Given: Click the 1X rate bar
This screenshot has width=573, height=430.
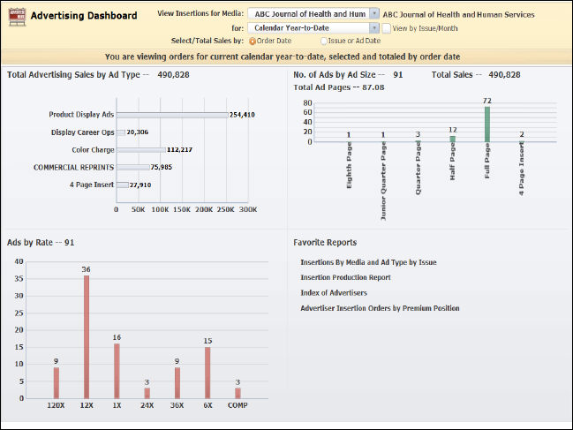Looking at the screenshot, I should click(117, 371).
